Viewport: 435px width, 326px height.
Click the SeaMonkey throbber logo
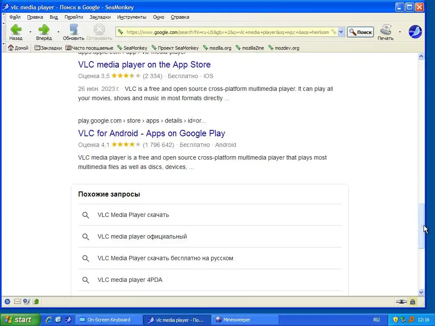(x=415, y=31)
